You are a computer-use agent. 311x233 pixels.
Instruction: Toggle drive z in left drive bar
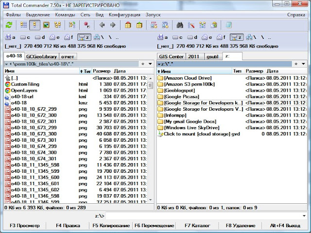tap(84, 37)
